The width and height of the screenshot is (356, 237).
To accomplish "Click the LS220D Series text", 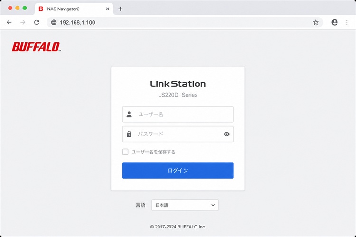I will (178, 95).
